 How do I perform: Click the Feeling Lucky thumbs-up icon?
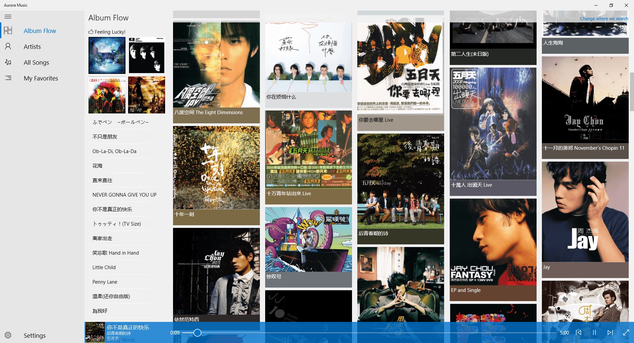tap(91, 32)
